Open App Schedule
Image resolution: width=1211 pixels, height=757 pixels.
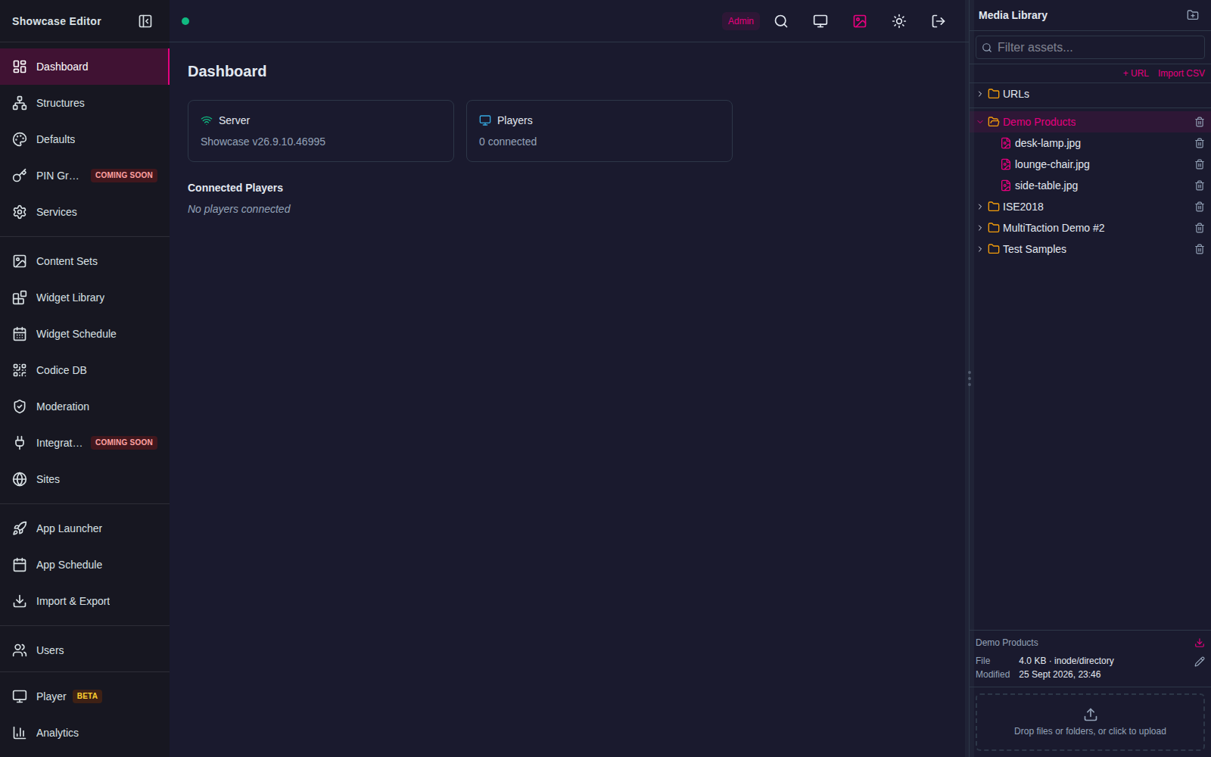coord(85,565)
